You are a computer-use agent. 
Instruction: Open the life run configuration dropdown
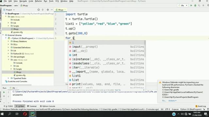click(183, 6)
